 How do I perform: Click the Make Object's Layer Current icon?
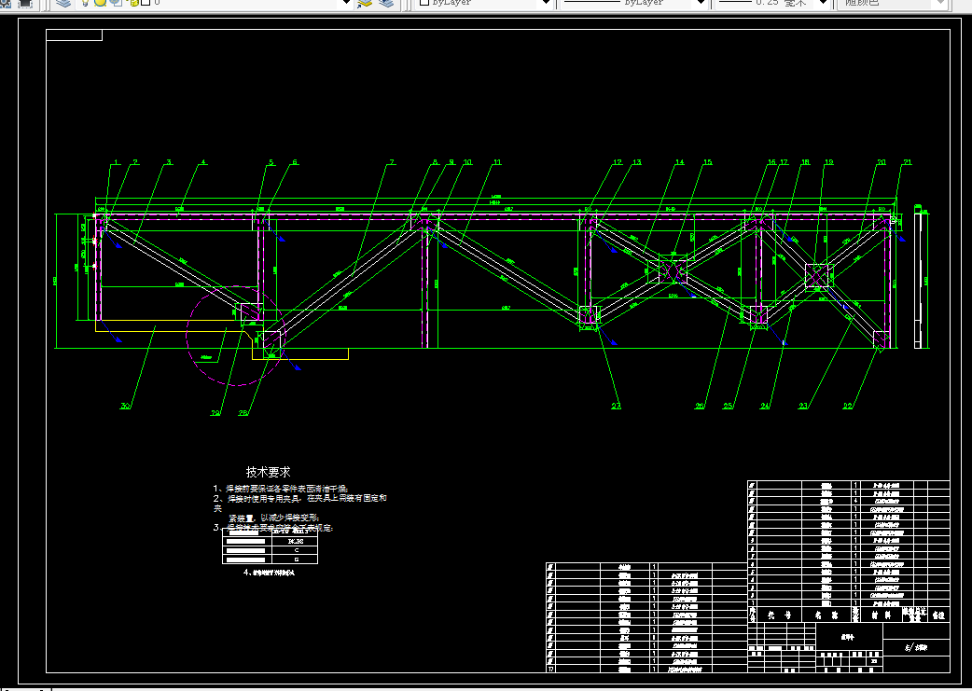365,3
